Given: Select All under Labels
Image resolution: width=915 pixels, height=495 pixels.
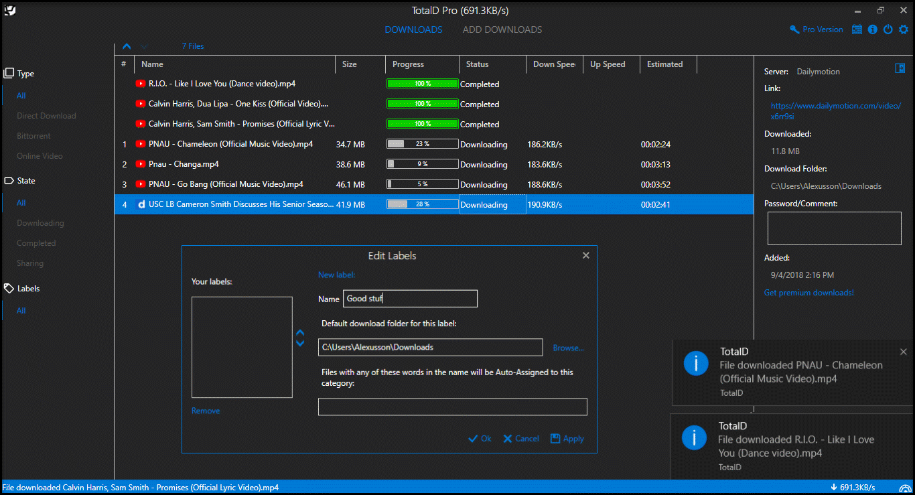Looking at the screenshot, I should [21, 311].
